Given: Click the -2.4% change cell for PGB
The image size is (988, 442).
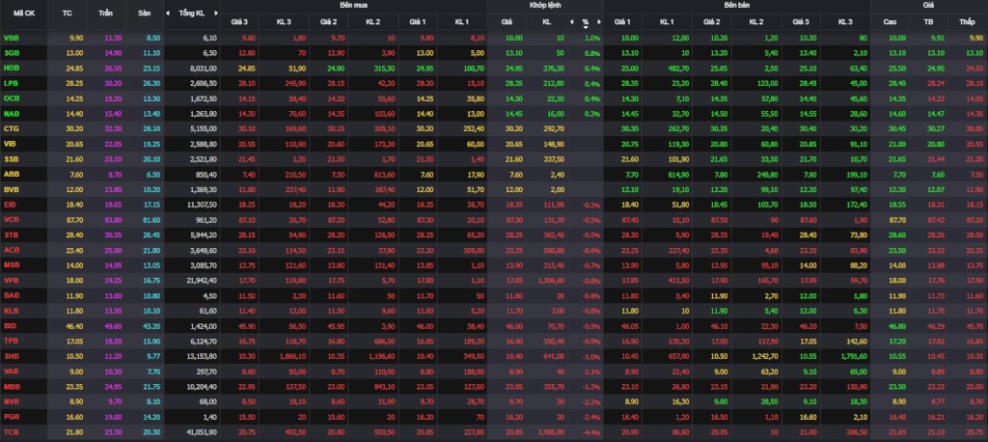Looking at the screenshot, I should (591, 417).
